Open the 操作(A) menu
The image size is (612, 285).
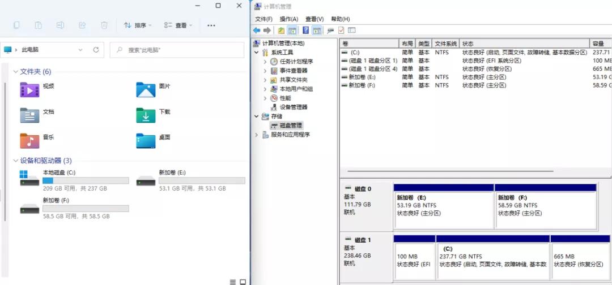pos(289,19)
